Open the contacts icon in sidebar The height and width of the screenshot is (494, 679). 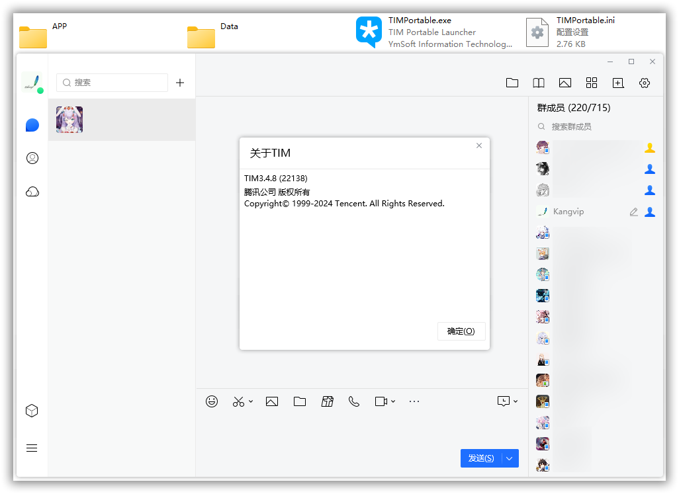(x=32, y=158)
